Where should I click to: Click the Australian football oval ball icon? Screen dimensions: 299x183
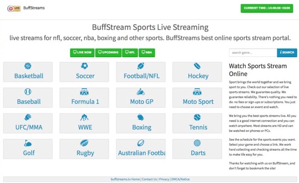pyautogui.click(x=141, y=143)
